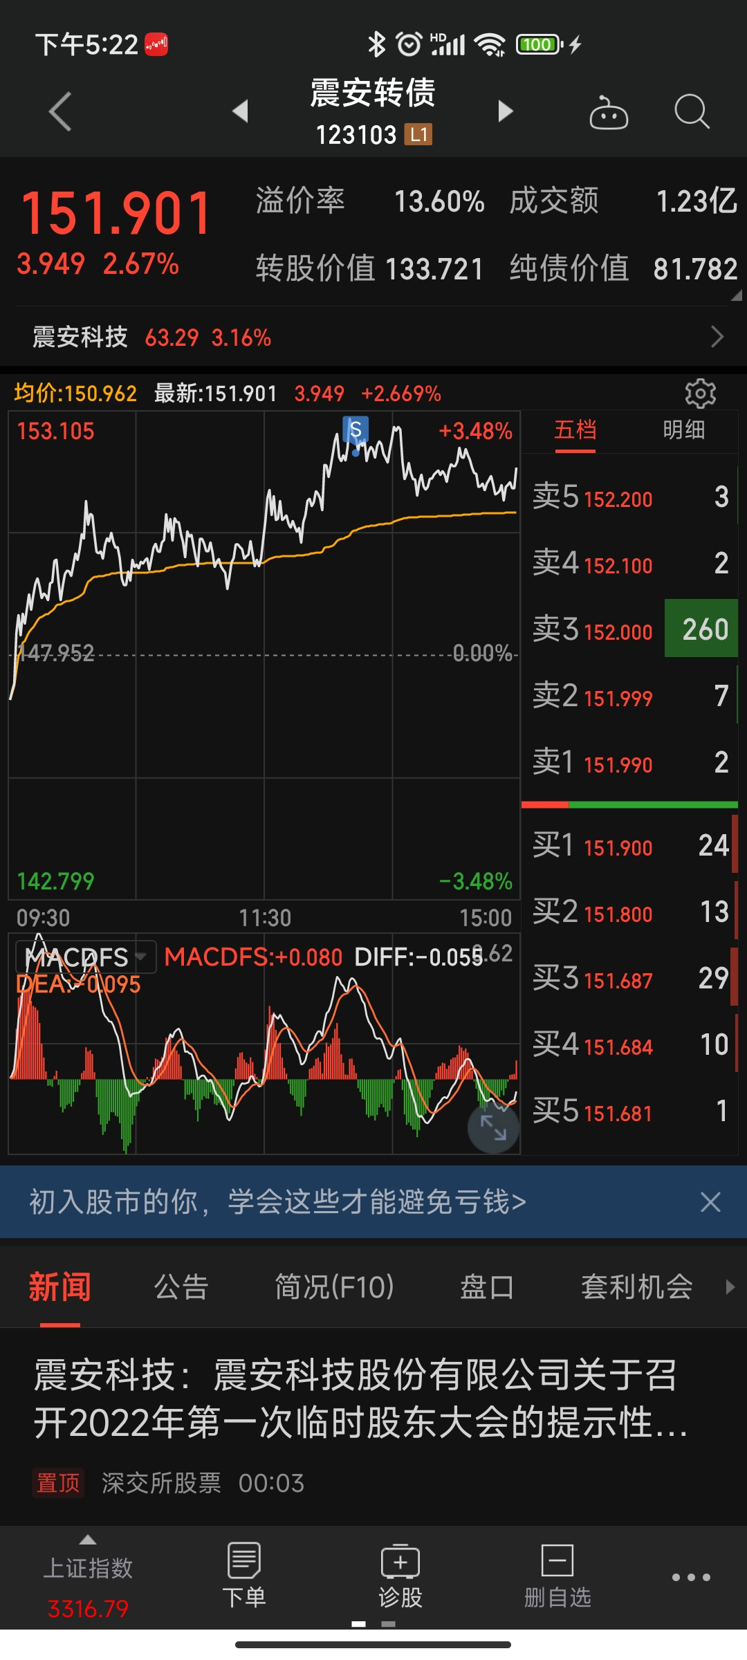Image resolution: width=747 pixels, height=1660 pixels.
Task: Switch to 五档 tab
Action: pyautogui.click(x=575, y=430)
